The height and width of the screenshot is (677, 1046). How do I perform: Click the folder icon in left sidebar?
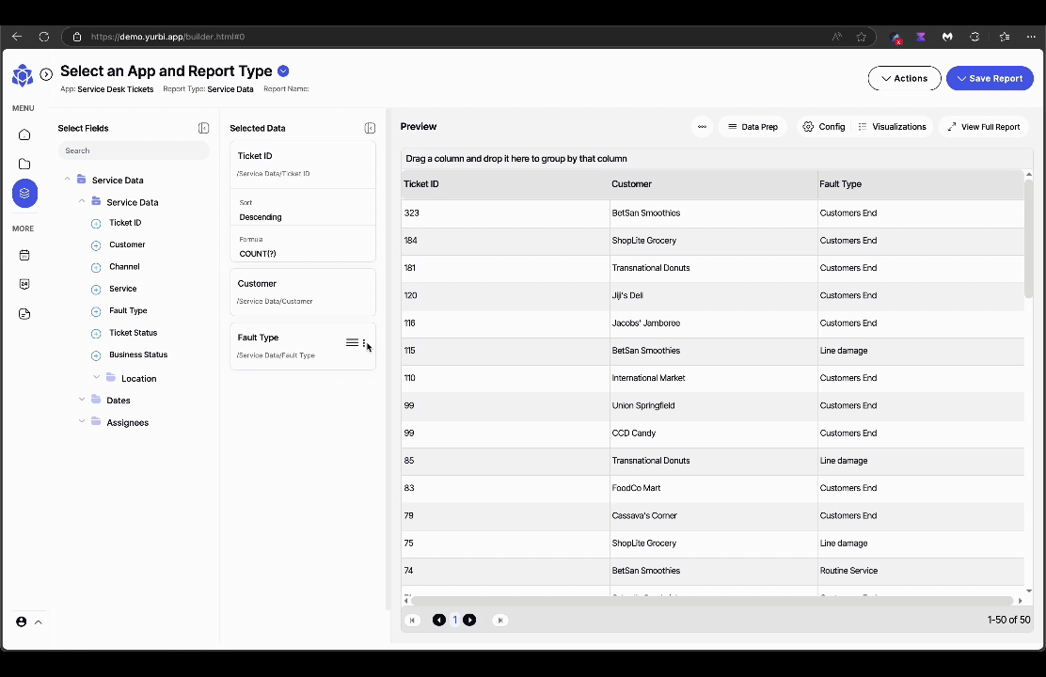point(24,164)
